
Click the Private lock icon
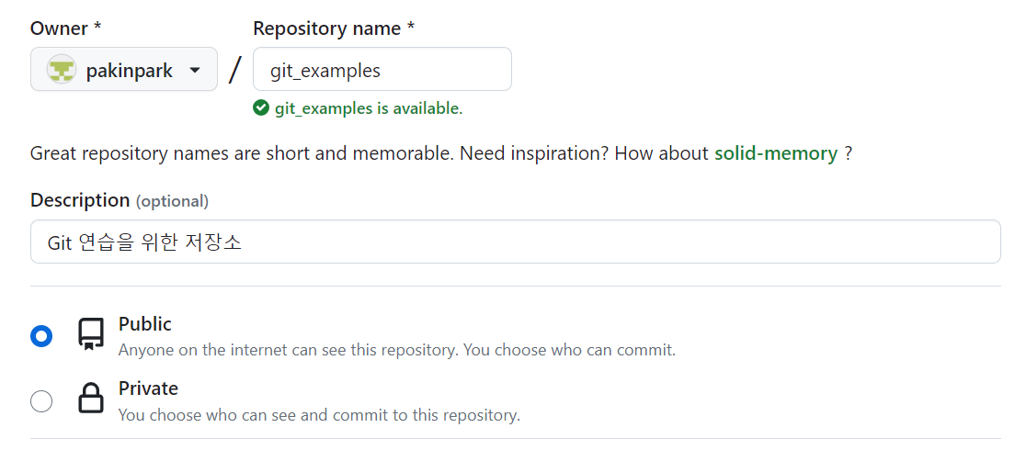[x=90, y=399]
